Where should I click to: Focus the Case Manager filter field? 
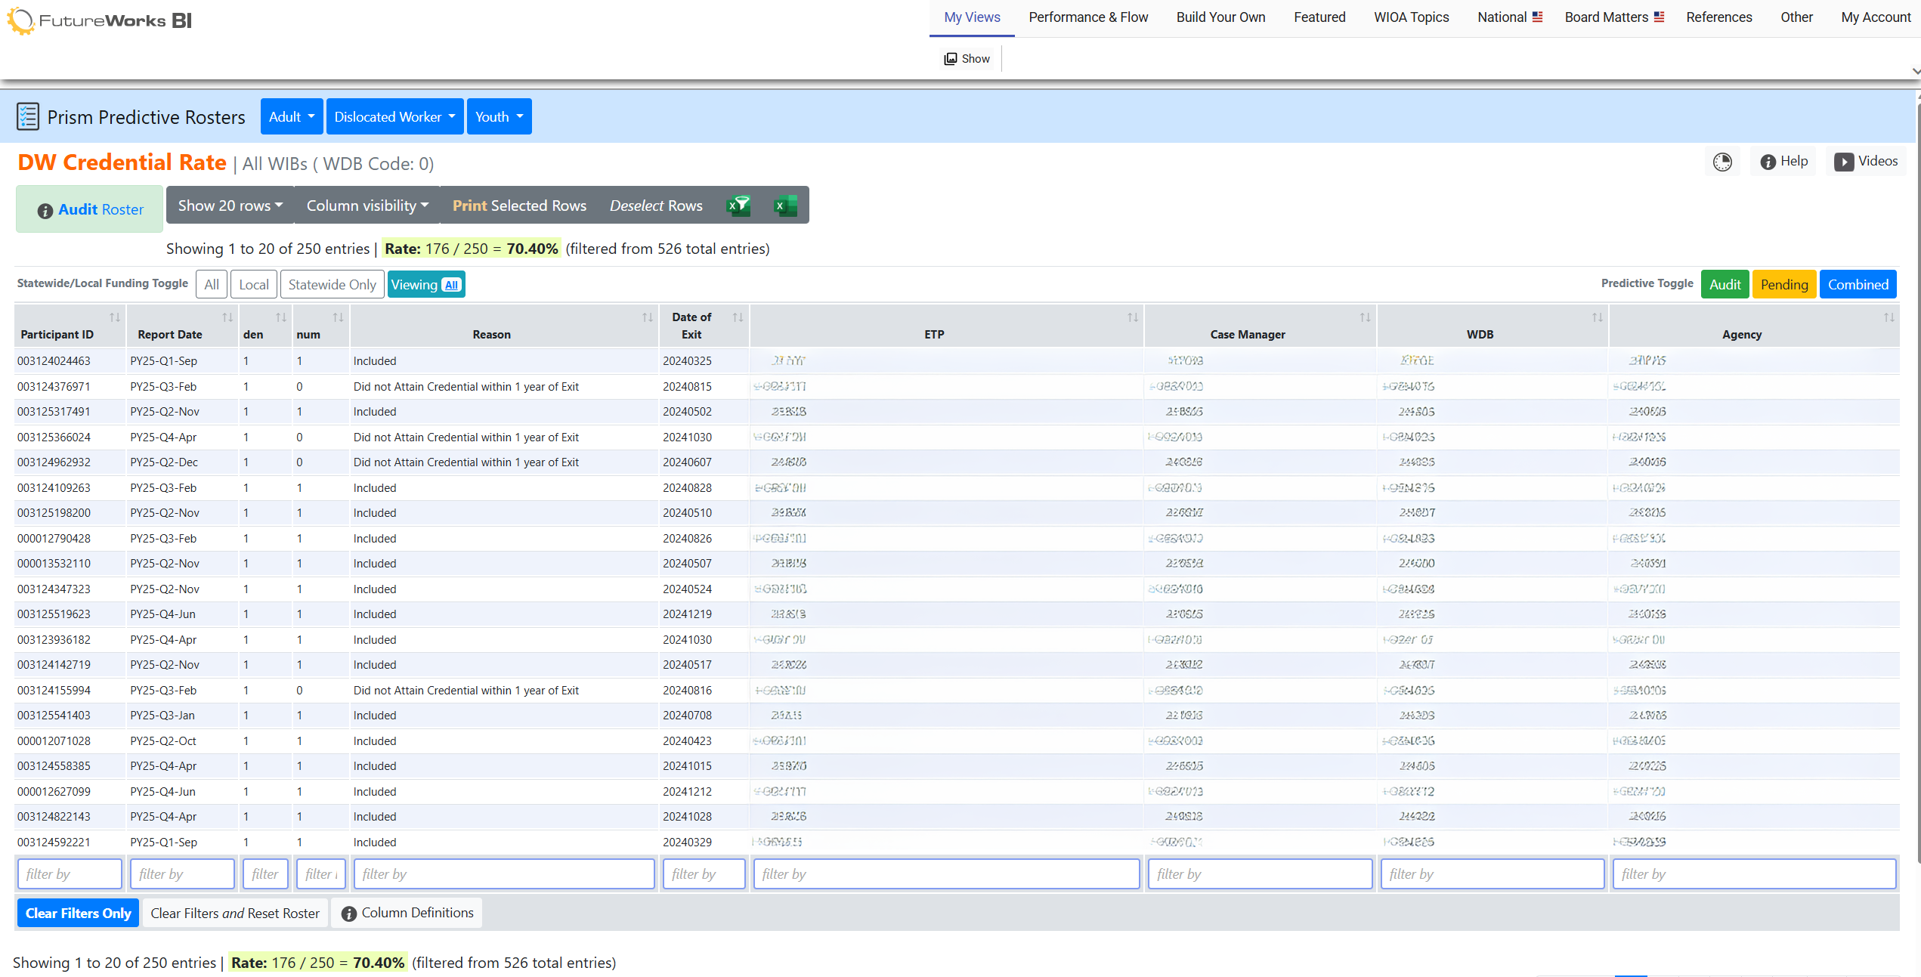coord(1260,874)
